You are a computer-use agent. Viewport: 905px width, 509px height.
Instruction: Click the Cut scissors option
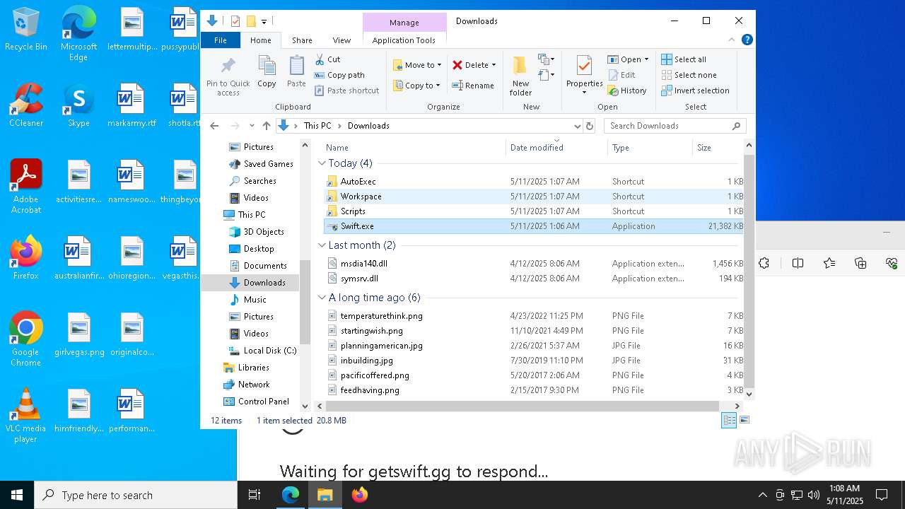coord(327,59)
